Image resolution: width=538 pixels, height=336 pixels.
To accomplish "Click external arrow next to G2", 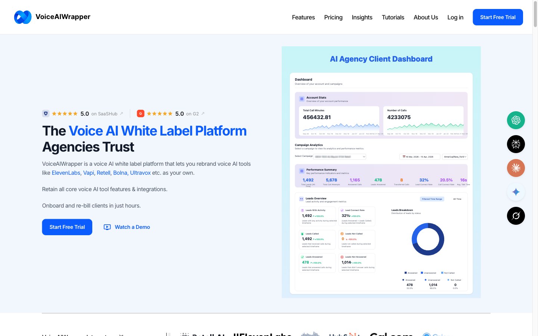I will pyautogui.click(x=203, y=113).
